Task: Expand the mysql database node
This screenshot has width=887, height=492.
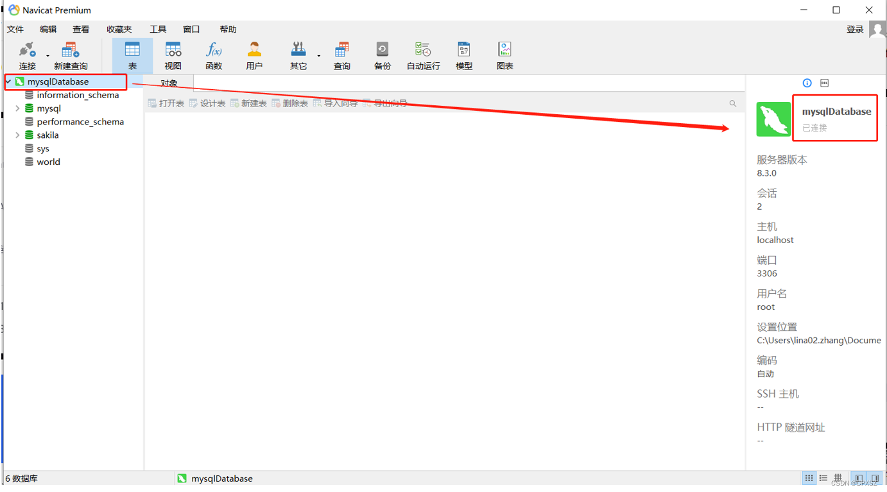Action: pyautogui.click(x=18, y=108)
